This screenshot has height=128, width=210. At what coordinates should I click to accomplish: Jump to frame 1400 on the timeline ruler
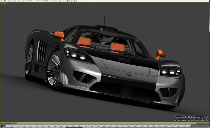click(178, 126)
